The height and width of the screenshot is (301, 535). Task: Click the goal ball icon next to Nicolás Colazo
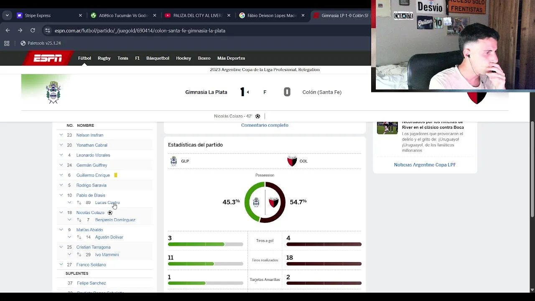click(x=110, y=212)
